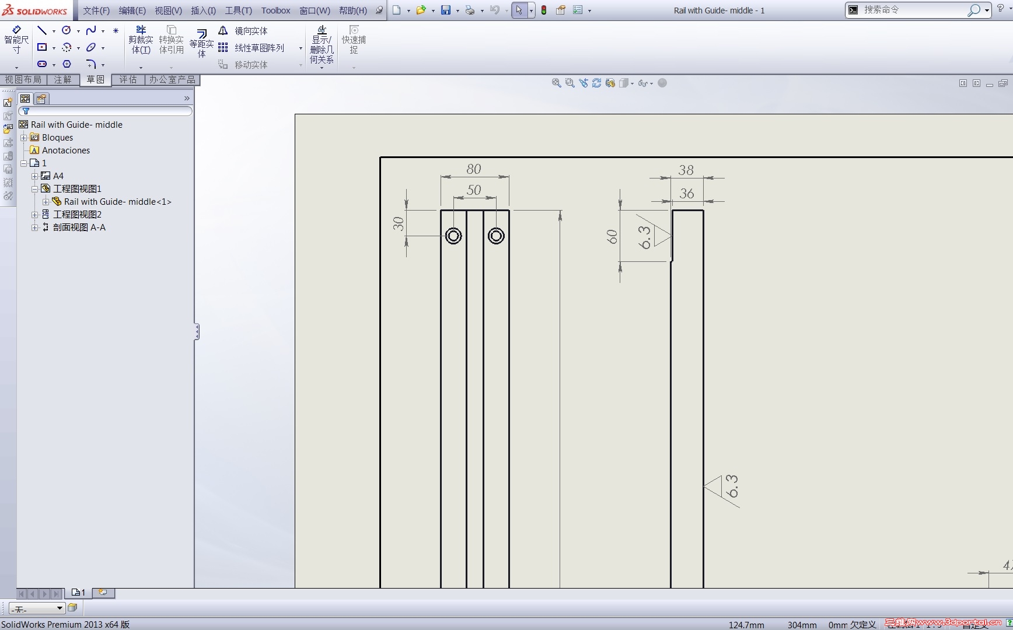Click the Help question mark icon

tap(1000, 9)
